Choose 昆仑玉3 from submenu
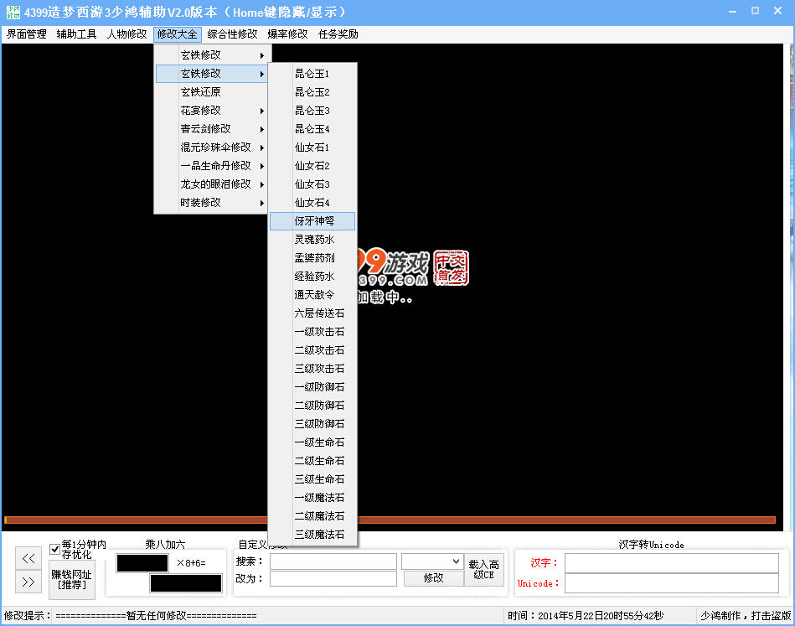The image size is (795, 626). pos(312,111)
